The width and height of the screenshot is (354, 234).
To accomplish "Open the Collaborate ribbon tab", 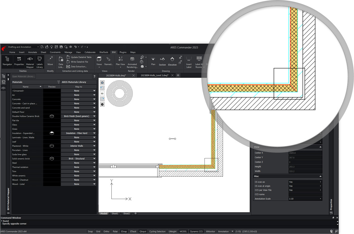I will point(90,52).
